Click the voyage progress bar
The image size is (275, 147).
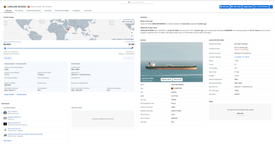[69, 48]
